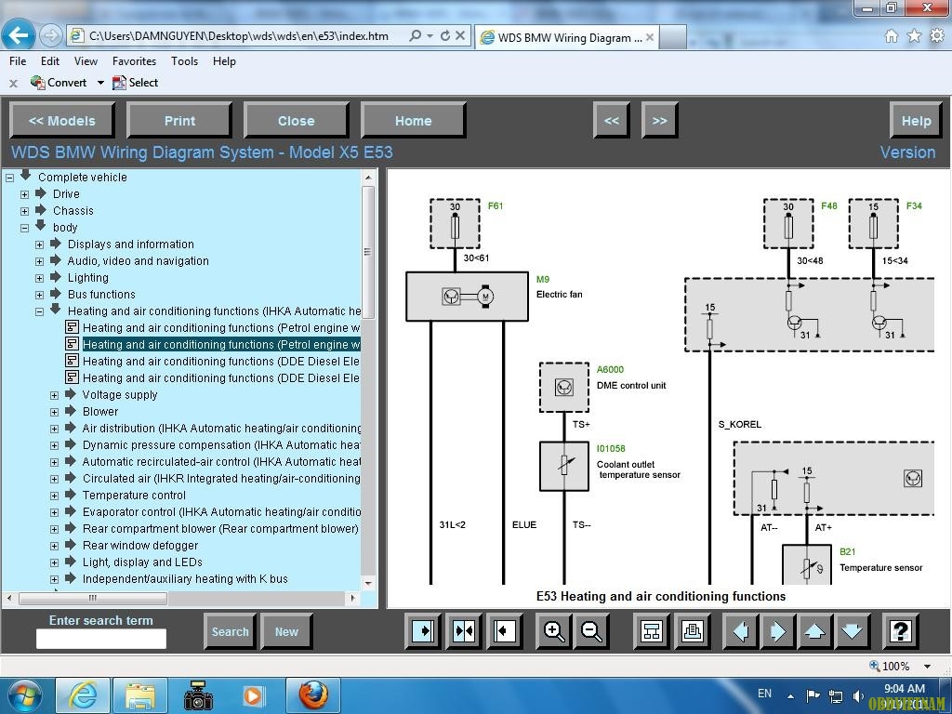This screenshot has width=952, height=714.
Task: Pan the diagram left with arrow icon
Action: click(x=741, y=631)
